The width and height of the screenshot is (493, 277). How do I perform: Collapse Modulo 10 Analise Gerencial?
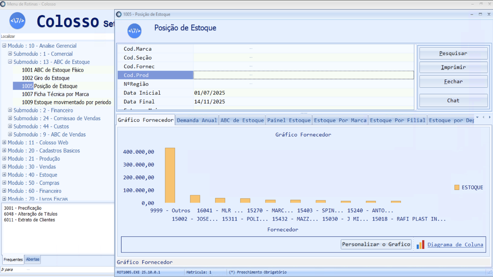point(4,46)
